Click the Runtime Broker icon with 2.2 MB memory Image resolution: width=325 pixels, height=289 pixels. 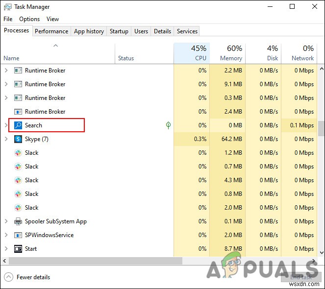click(x=18, y=71)
